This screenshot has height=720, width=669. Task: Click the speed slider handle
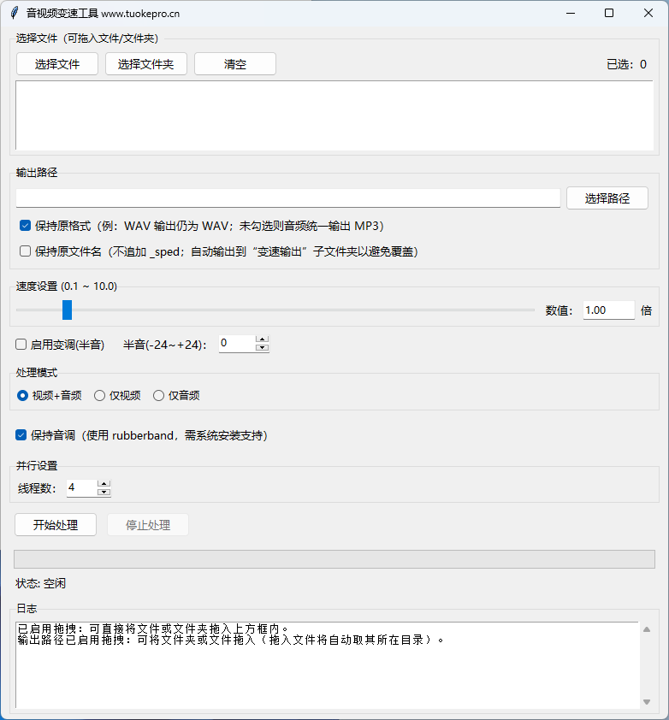[67, 310]
